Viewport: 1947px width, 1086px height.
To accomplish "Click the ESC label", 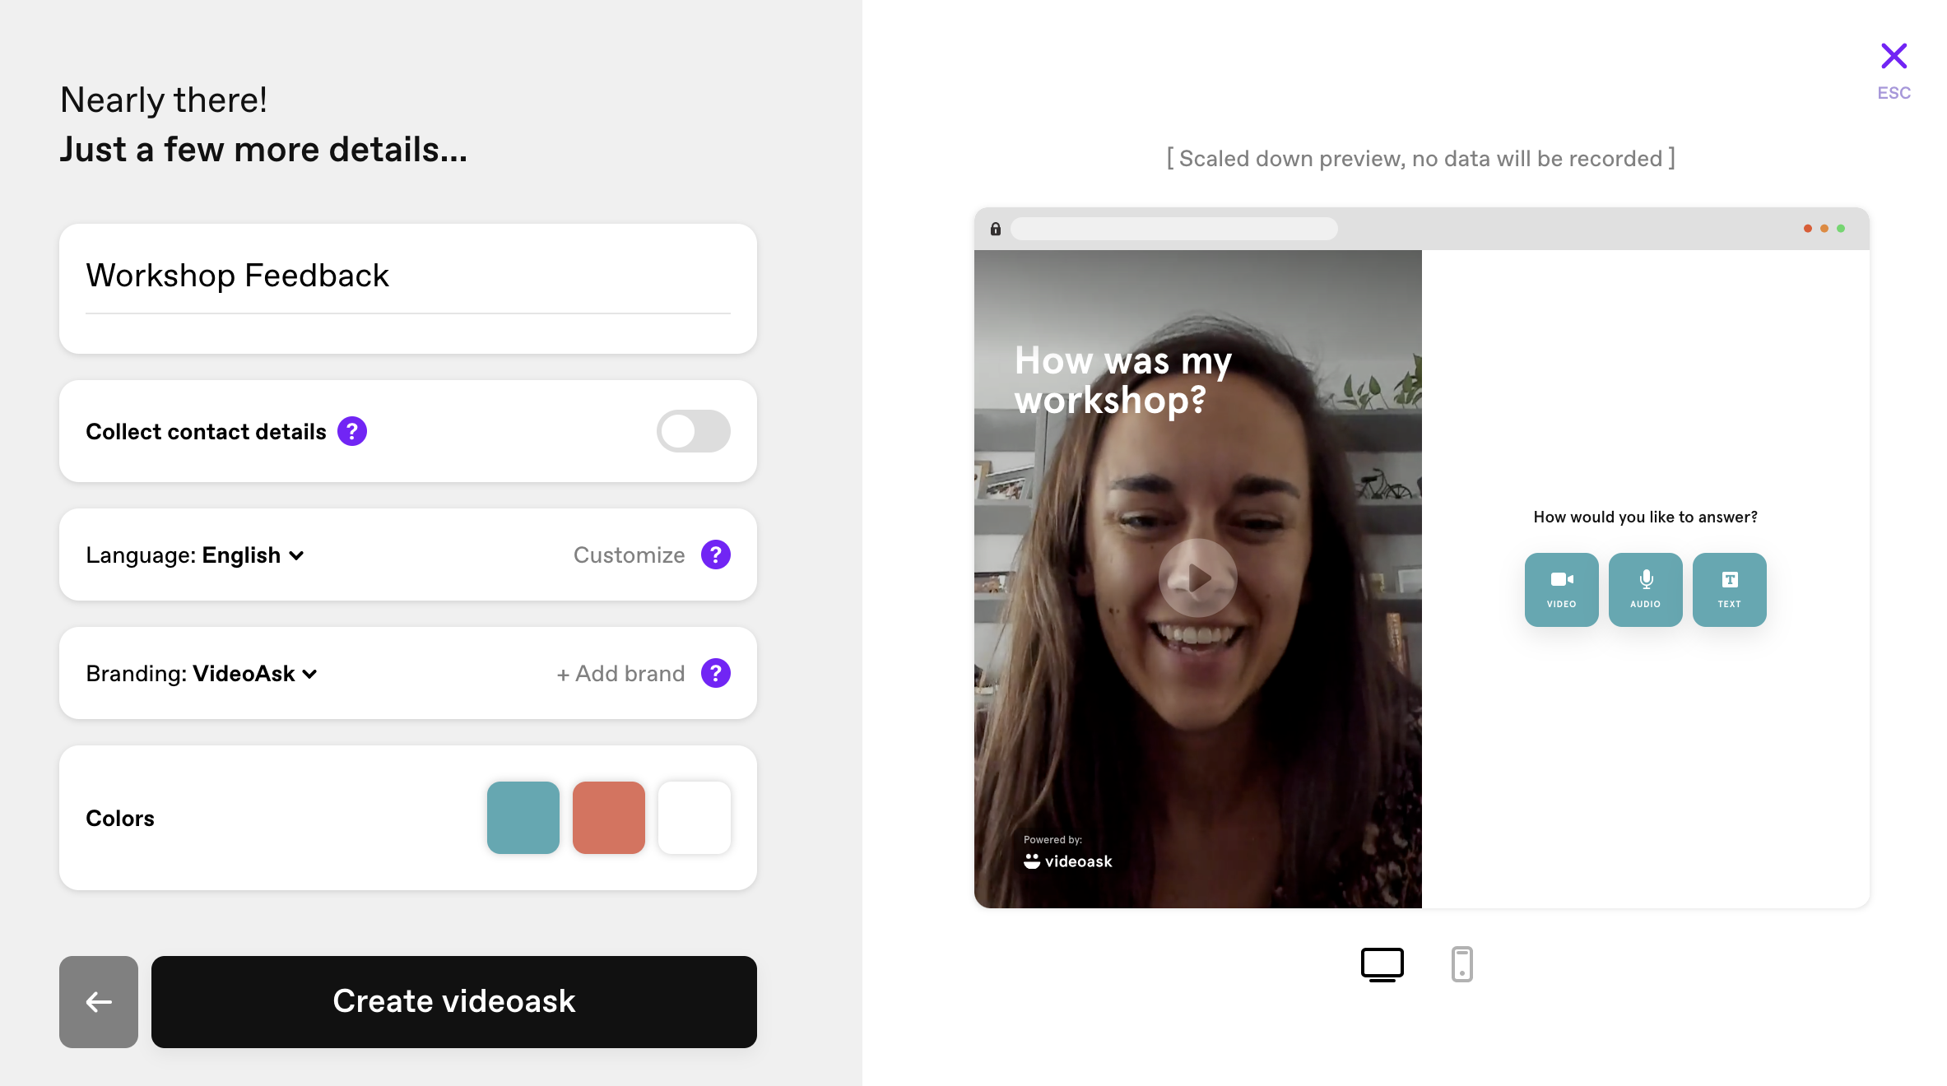I will pyautogui.click(x=1894, y=93).
